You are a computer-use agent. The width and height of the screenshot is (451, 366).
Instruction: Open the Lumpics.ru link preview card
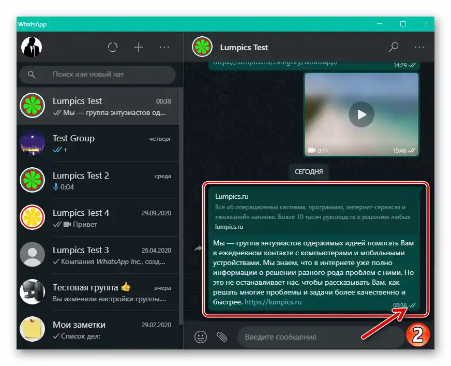coord(314,211)
